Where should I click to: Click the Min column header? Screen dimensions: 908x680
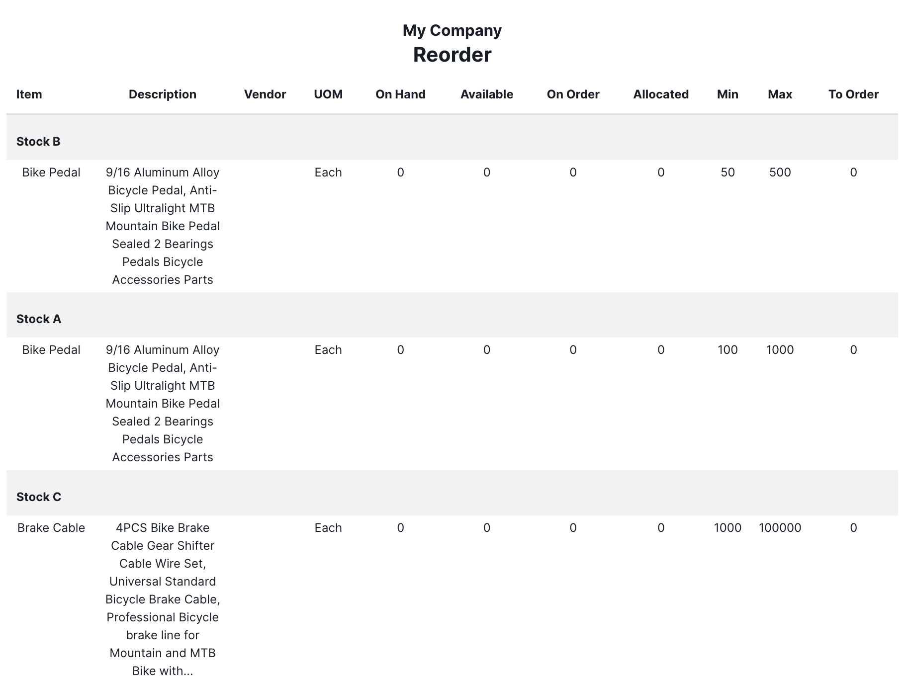[x=727, y=94]
